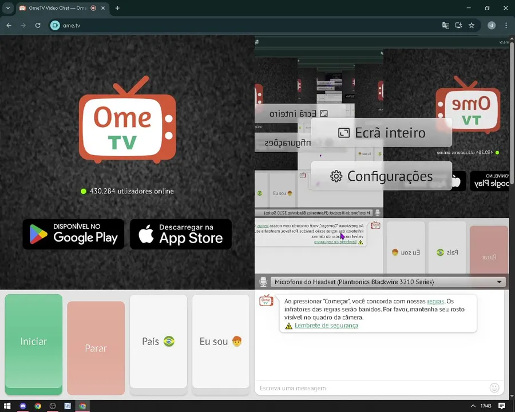Open the regras link in chat
This screenshot has height=412, width=515.
(435, 301)
